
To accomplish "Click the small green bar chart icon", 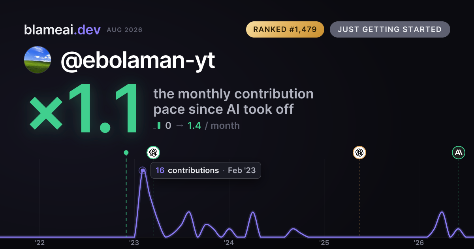I will [157, 126].
